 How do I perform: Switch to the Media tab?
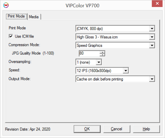click(x=34, y=17)
